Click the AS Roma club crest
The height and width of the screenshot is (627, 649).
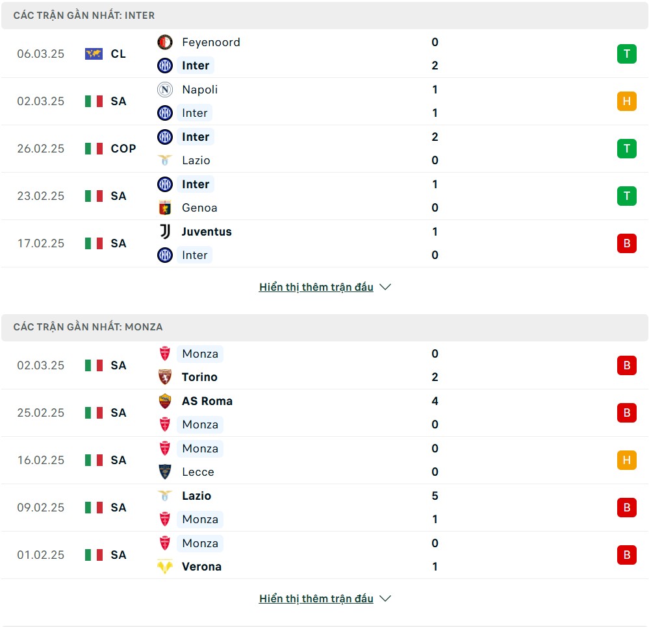coord(165,401)
